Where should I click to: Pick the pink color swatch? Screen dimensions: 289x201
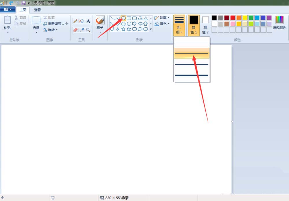(233, 24)
